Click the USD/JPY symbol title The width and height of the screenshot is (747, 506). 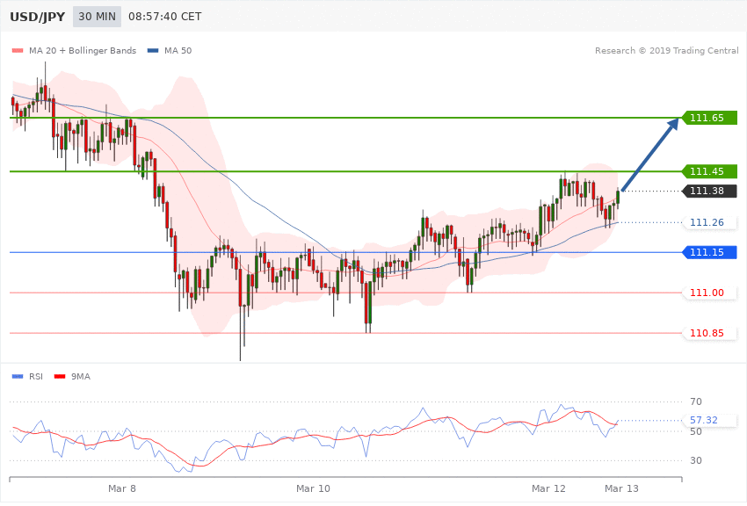[38, 17]
